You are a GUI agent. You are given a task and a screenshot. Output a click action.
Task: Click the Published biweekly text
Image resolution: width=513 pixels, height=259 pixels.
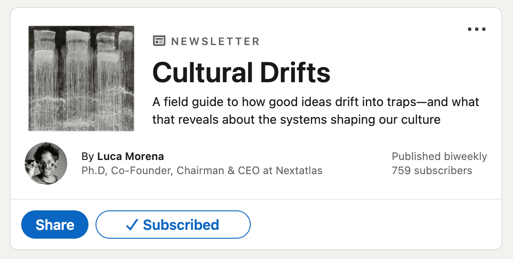pos(439,156)
